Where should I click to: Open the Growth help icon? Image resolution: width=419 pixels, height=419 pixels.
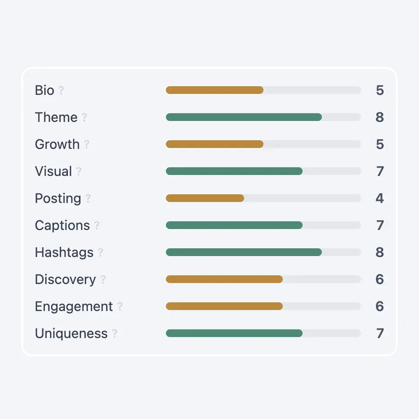(86, 145)
